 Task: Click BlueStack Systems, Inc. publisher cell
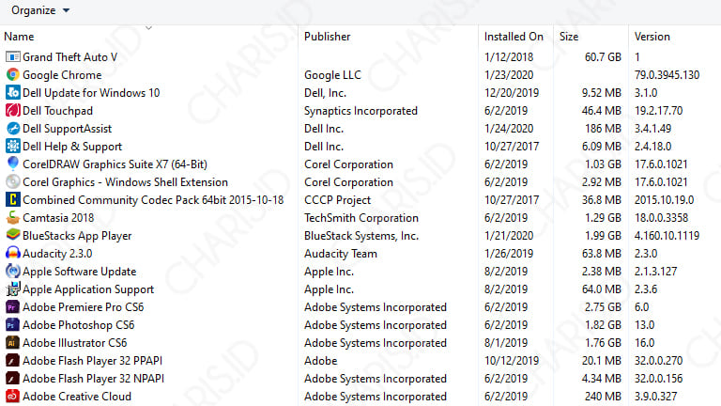[x=361, y=236]
